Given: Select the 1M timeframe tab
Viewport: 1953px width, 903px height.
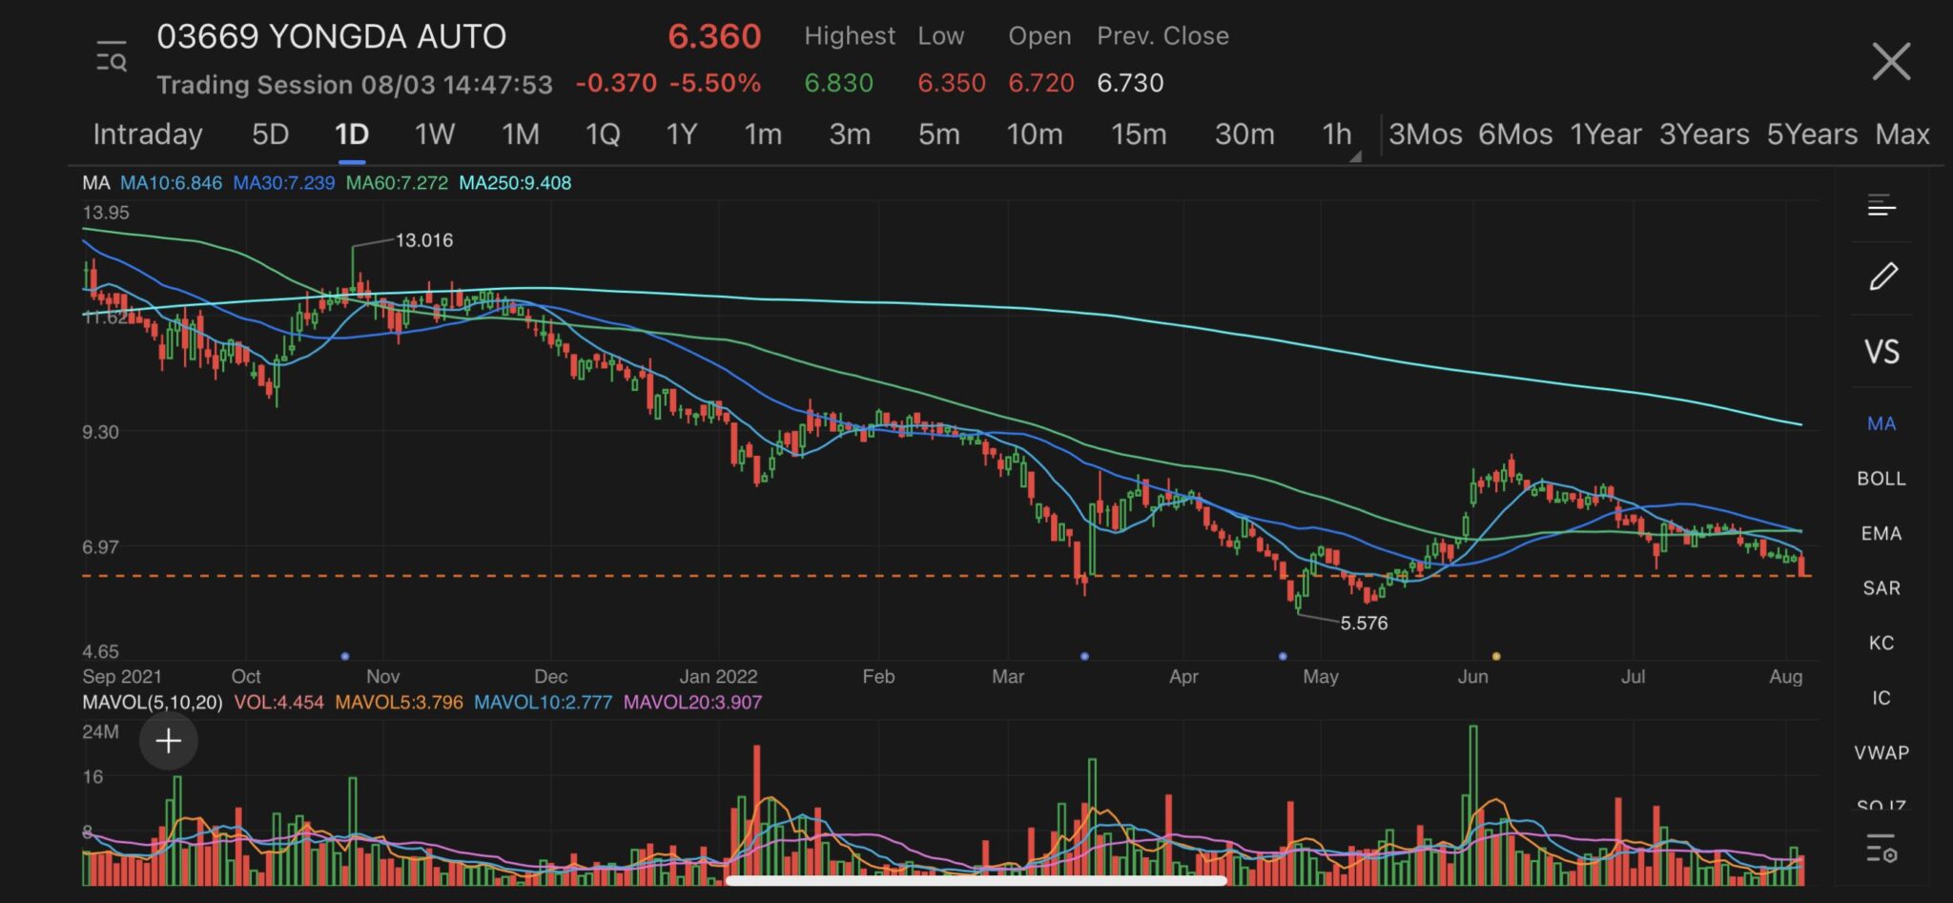Looking at the screenshot, I should (521, 133).
